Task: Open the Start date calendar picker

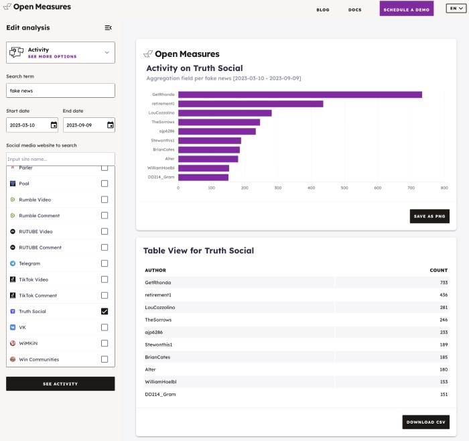Action: (54, 125)
